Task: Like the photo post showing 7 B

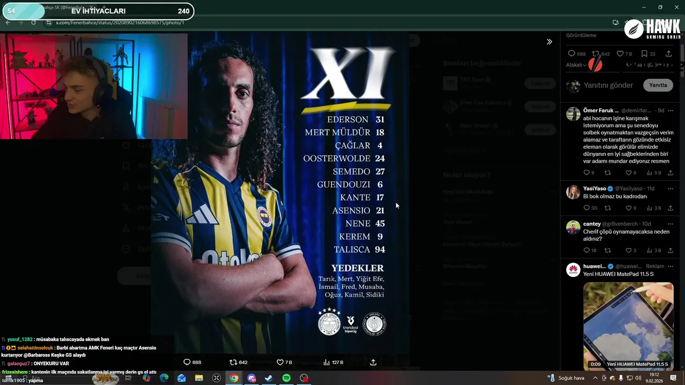Action: tap(284, 363)
